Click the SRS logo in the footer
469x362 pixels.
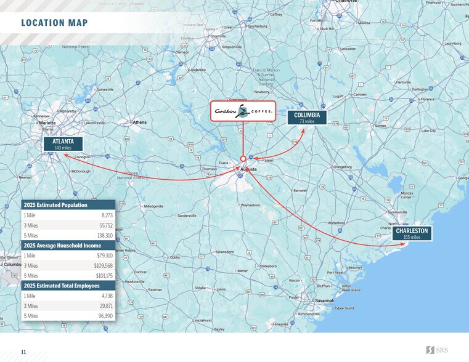[438, 350]
